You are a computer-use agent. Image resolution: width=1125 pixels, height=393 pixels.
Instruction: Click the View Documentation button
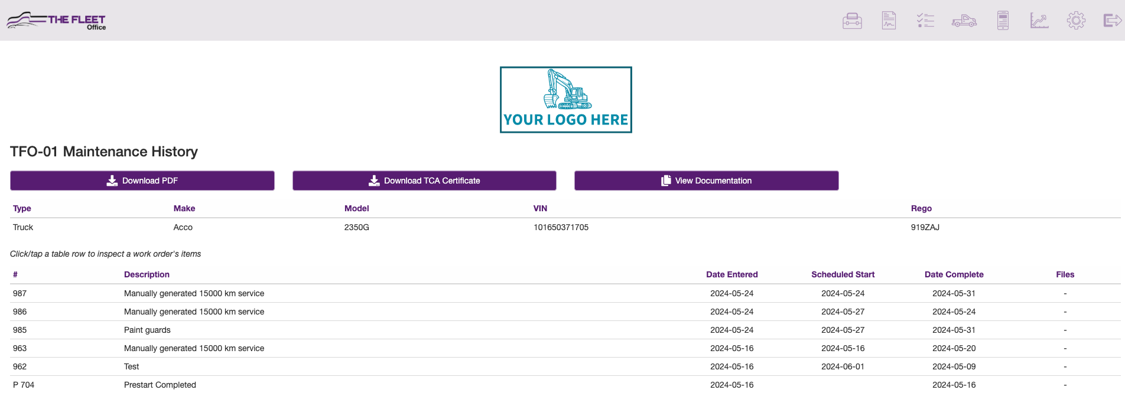(707, 181)
